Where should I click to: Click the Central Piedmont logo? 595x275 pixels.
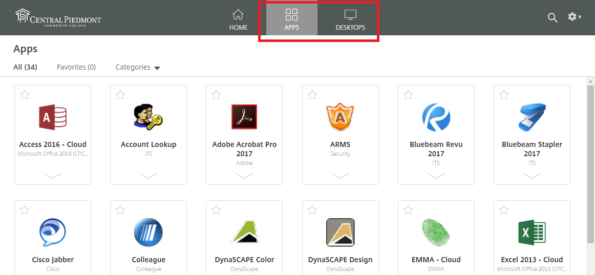point(58,18)
